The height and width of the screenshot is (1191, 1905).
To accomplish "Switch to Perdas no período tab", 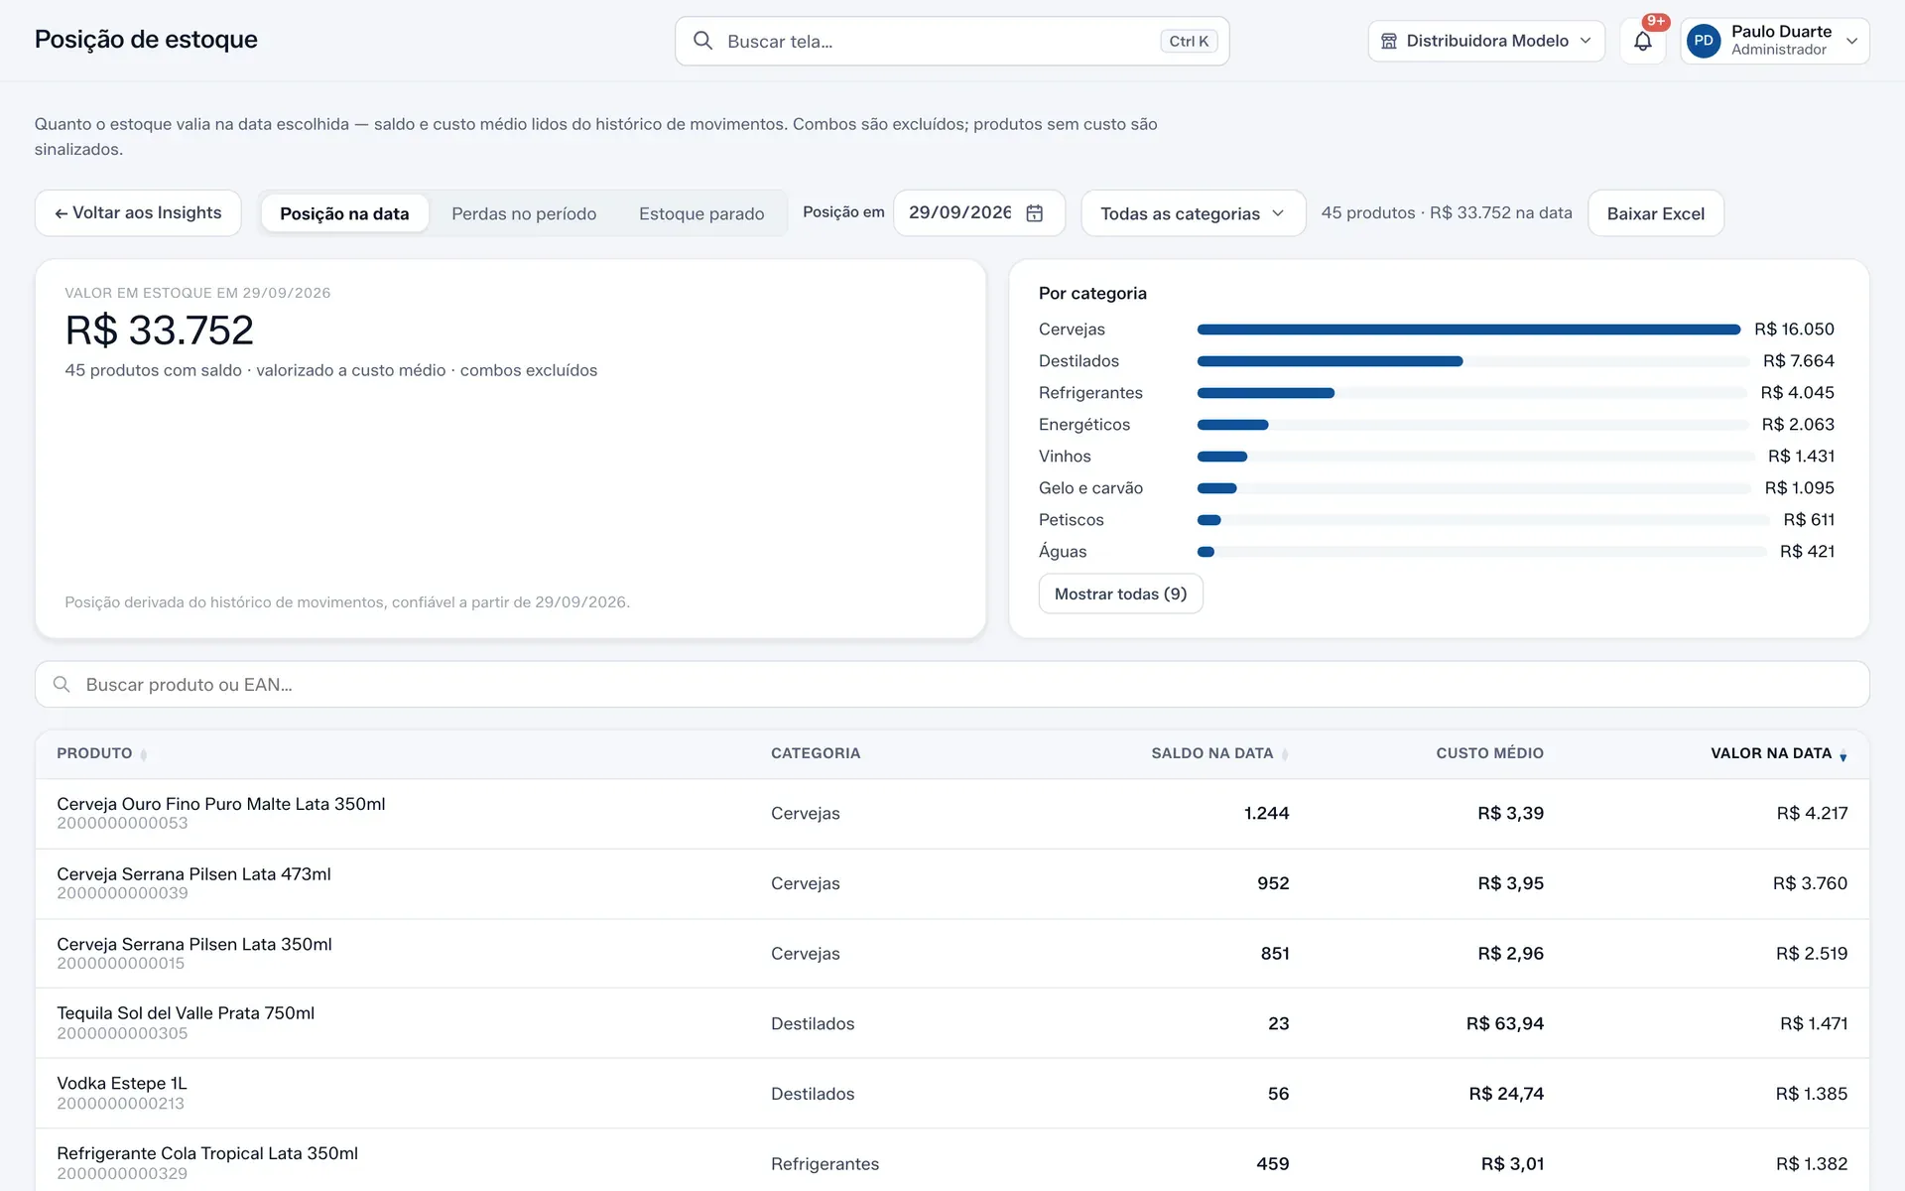I will pos(524,213).
